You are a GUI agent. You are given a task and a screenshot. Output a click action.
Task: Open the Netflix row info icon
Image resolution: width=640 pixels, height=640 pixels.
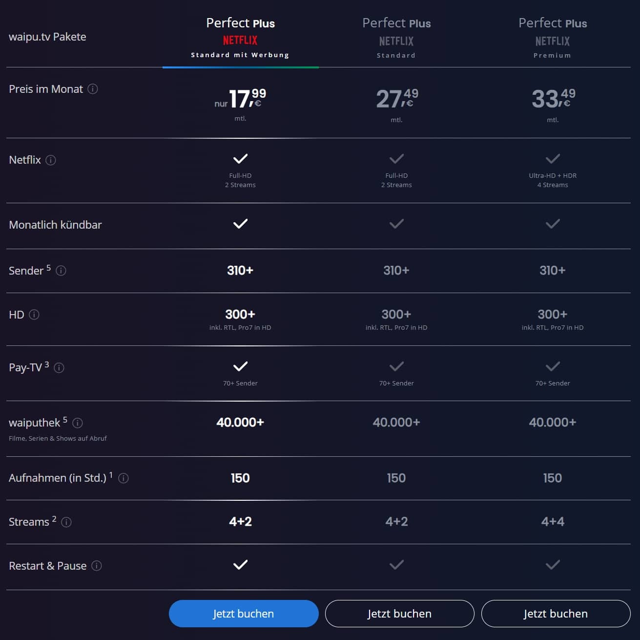click(51, 160)
